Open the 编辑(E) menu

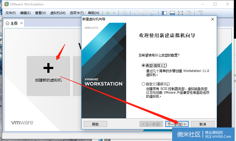25,13
